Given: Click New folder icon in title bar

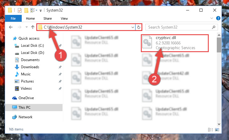Looking at the screenshot, I should (x=26, y=10).
